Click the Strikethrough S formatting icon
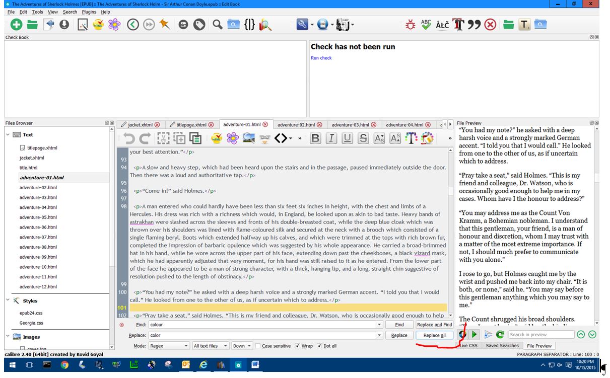 click(x=363, y=138)
